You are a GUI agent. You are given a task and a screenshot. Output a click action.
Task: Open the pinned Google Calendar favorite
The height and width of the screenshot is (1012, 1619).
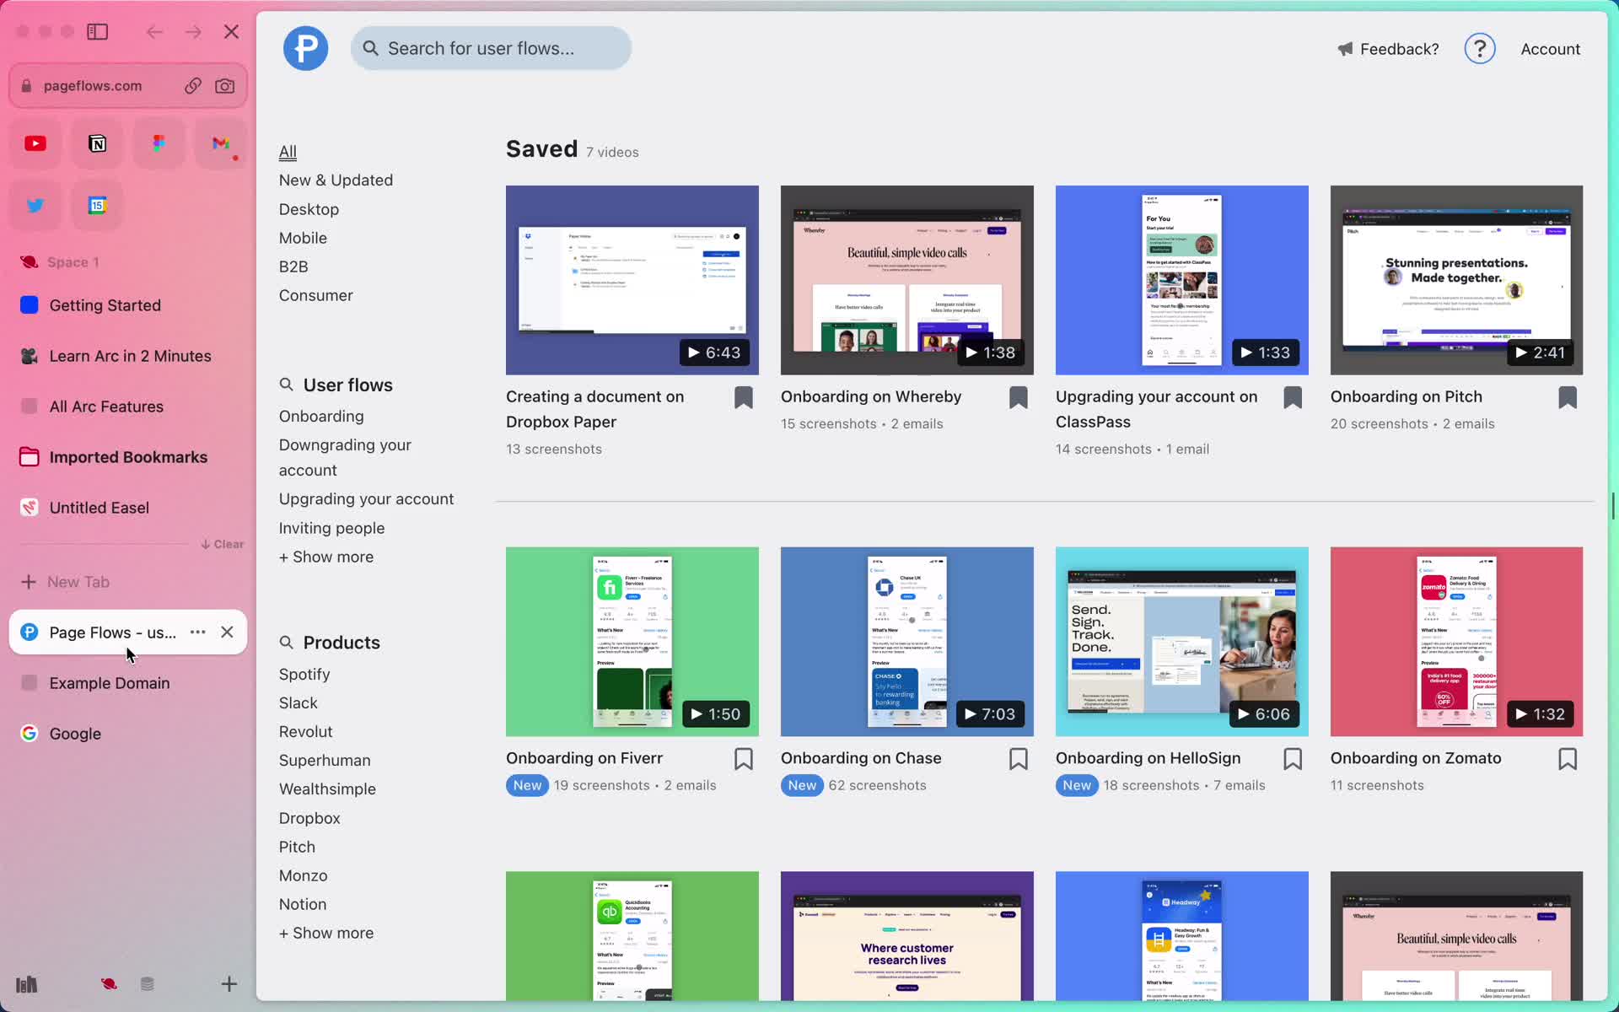(x=98, y=205)
